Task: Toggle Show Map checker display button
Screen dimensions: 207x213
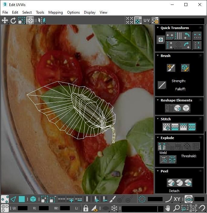Action: click(x=138, y=21)
